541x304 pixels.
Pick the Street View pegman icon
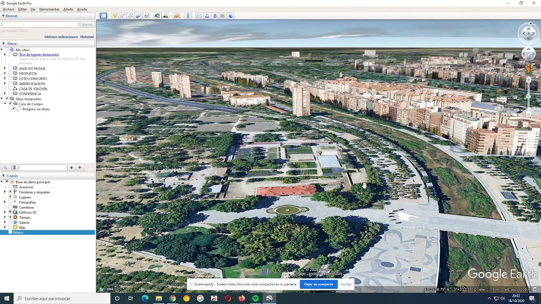(528, 69)
